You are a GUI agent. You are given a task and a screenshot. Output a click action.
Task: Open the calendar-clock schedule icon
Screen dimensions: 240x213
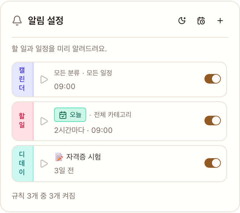201,20
